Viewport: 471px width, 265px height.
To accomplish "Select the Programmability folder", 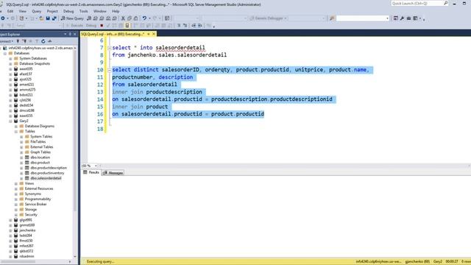I will 38,199.
